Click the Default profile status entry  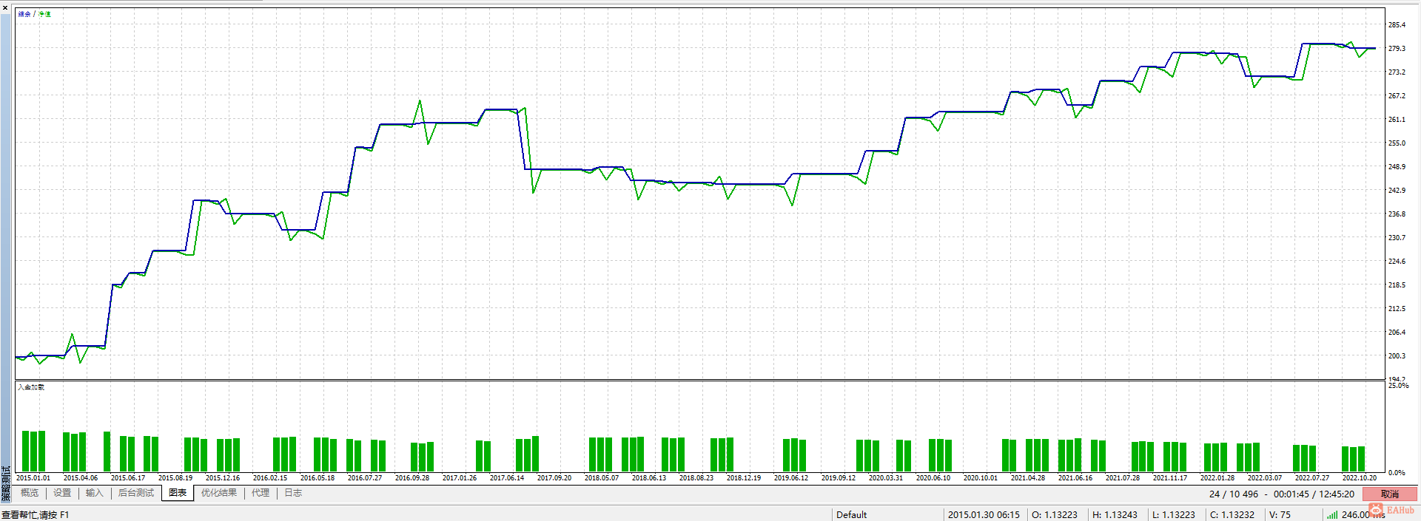pyautogui.click(x=851, y=515)
